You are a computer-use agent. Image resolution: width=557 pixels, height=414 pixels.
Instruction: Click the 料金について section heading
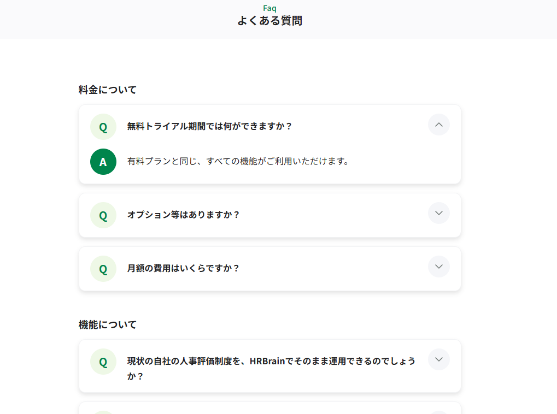[x=107, y=90]
